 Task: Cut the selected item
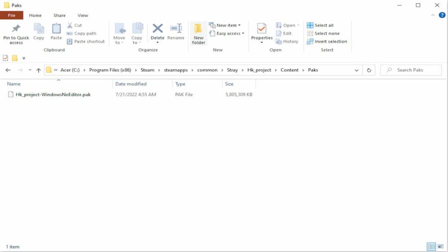[x=75, y=25]
